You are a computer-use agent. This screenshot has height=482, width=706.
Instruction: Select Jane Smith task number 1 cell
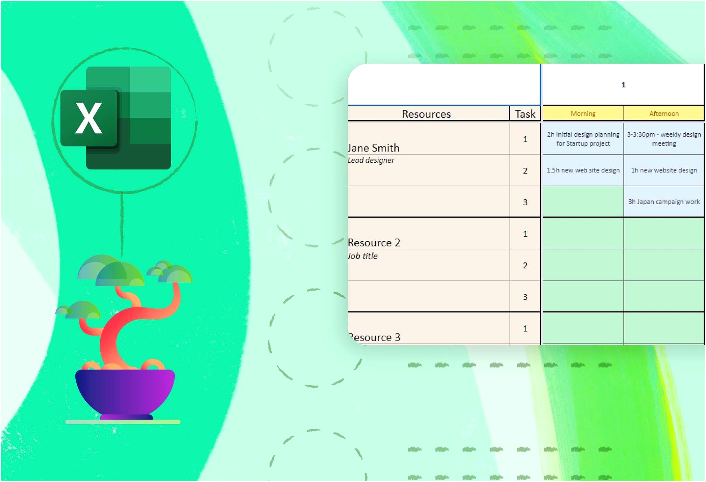[x=525, y=139]
